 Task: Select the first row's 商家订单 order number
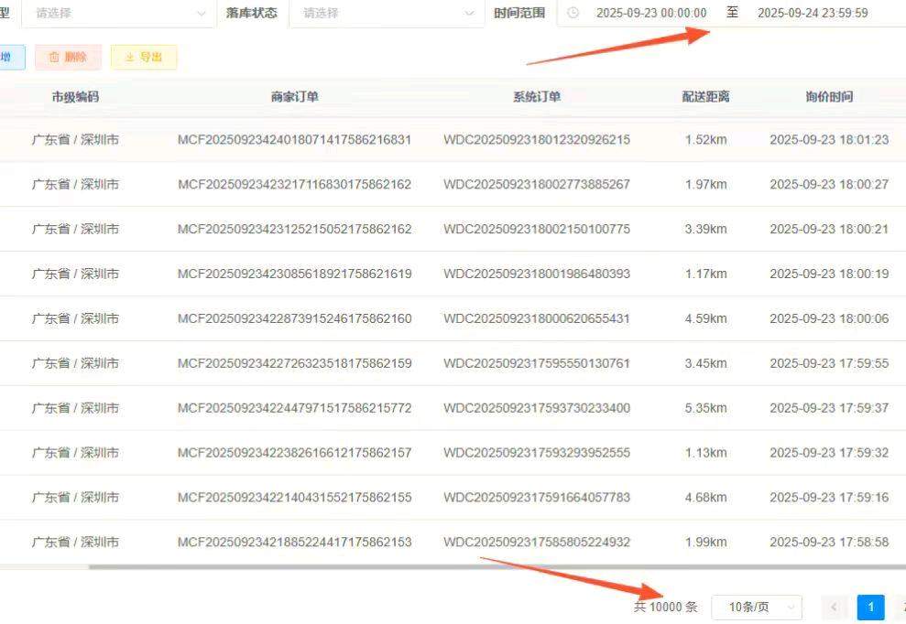coord(295,140)
